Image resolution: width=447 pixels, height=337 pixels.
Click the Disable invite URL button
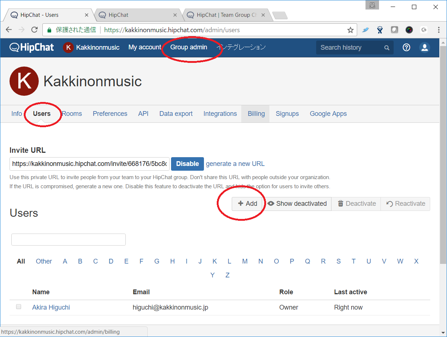click(x=187, y=164)
